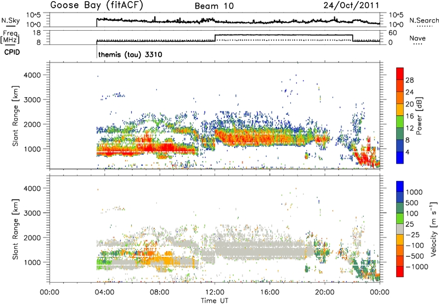This screenshot has height=304, width=439.
Task: Click the "3000" tick of the power panel
Action: pos(32,100)
